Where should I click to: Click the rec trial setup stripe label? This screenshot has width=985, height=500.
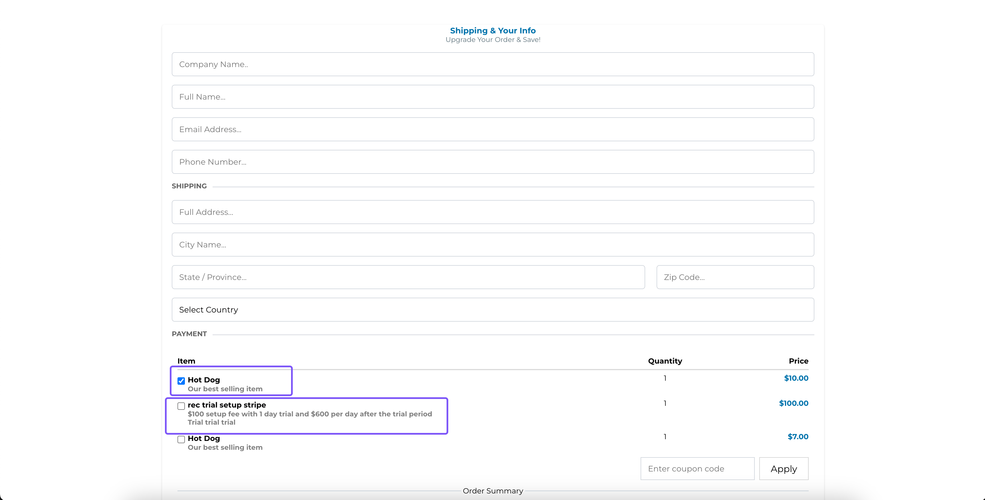coord(227,405)
